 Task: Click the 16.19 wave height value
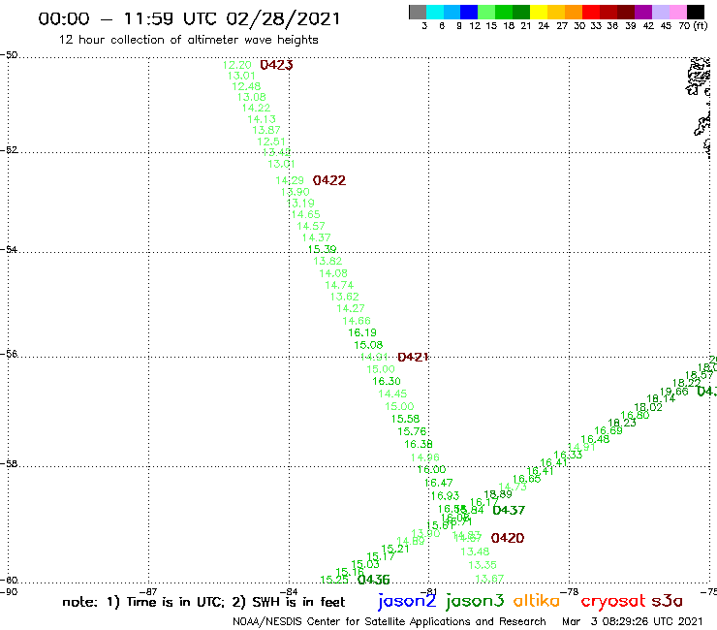point(362,332)
